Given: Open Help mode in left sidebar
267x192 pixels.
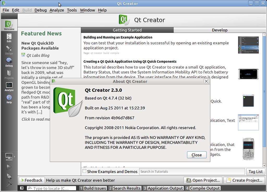Looking at the screenshot, I should [x=9, y=99].
